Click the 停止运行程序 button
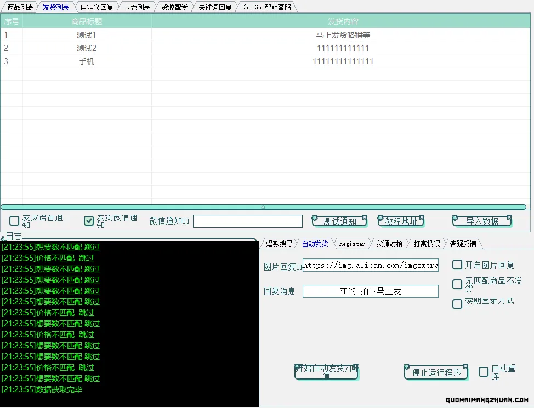The width and height of the screenshot is (534, 408). (x=436, y=372)
